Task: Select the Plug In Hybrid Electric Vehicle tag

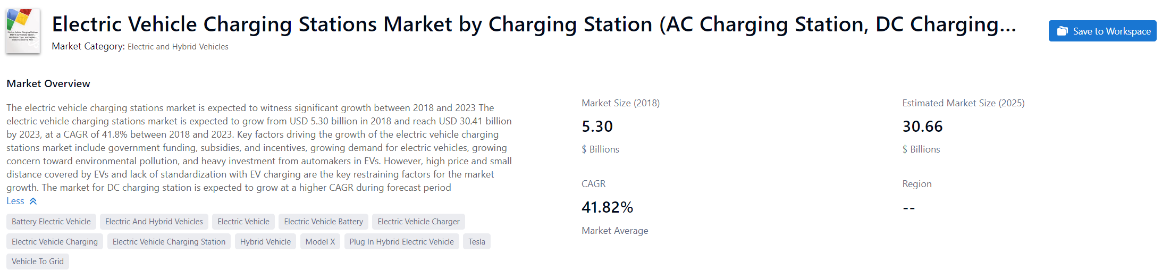Action: 401,242
